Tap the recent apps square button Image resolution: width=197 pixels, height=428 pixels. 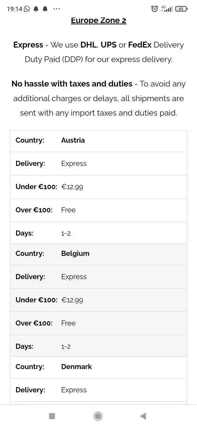click(x=52, y=416)
